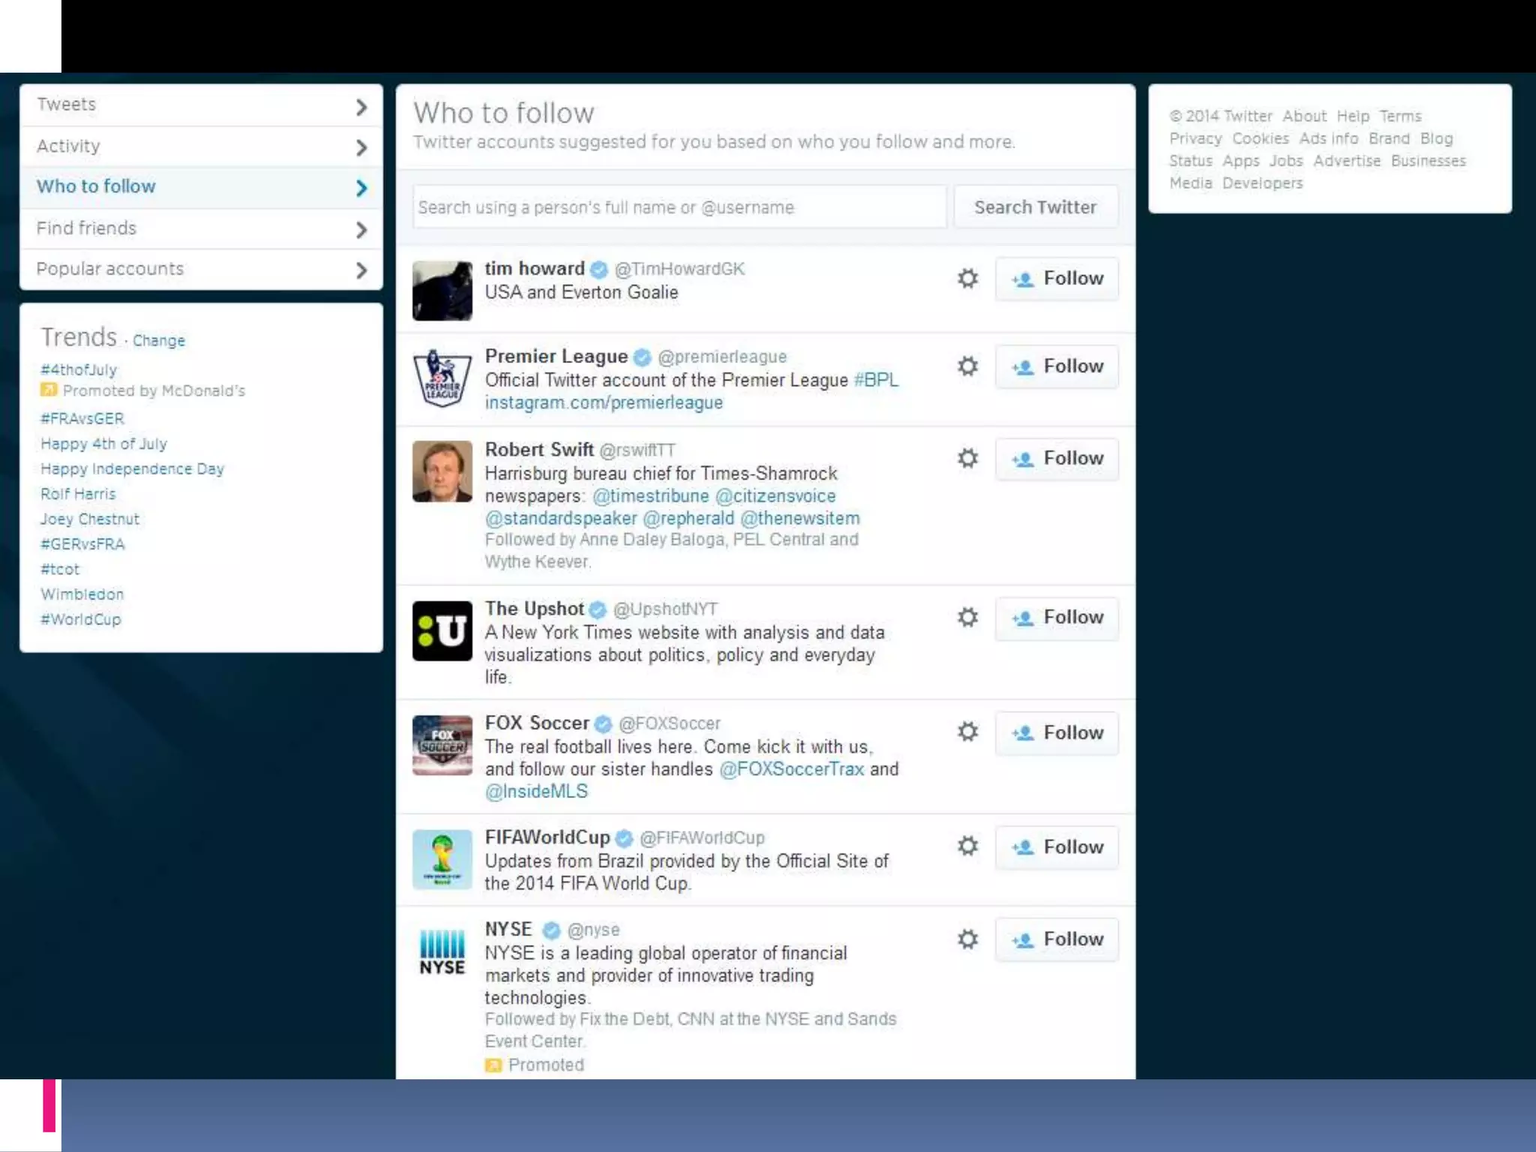Click Advertise footer link
Image resolution: width=1536 pixels, height=1152 pixels.
[1346, 160]
